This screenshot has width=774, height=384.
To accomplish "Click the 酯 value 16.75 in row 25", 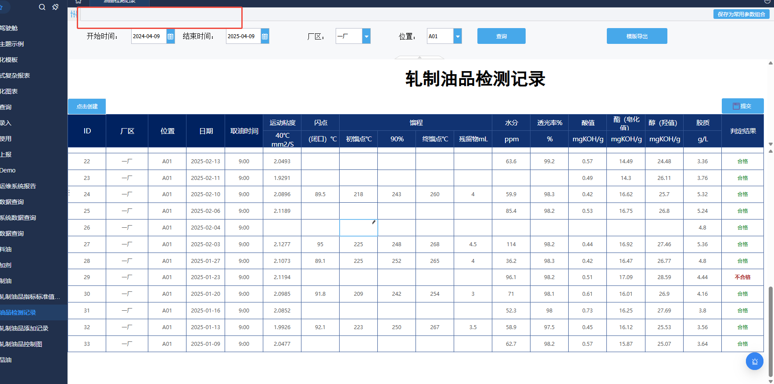I will coord(626,211).
